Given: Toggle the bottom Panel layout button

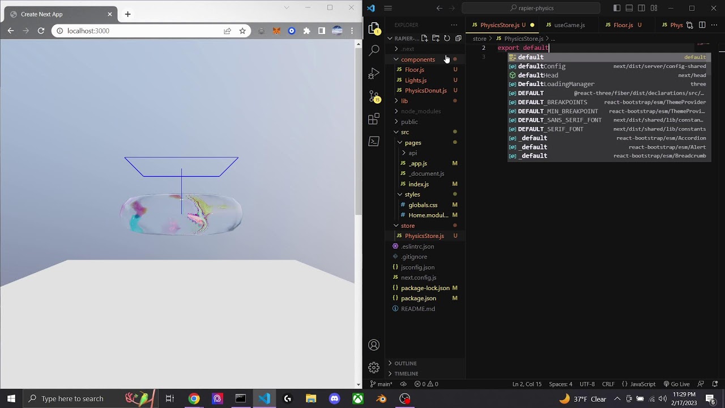Looking at the screenshot, I should [629, 8].
